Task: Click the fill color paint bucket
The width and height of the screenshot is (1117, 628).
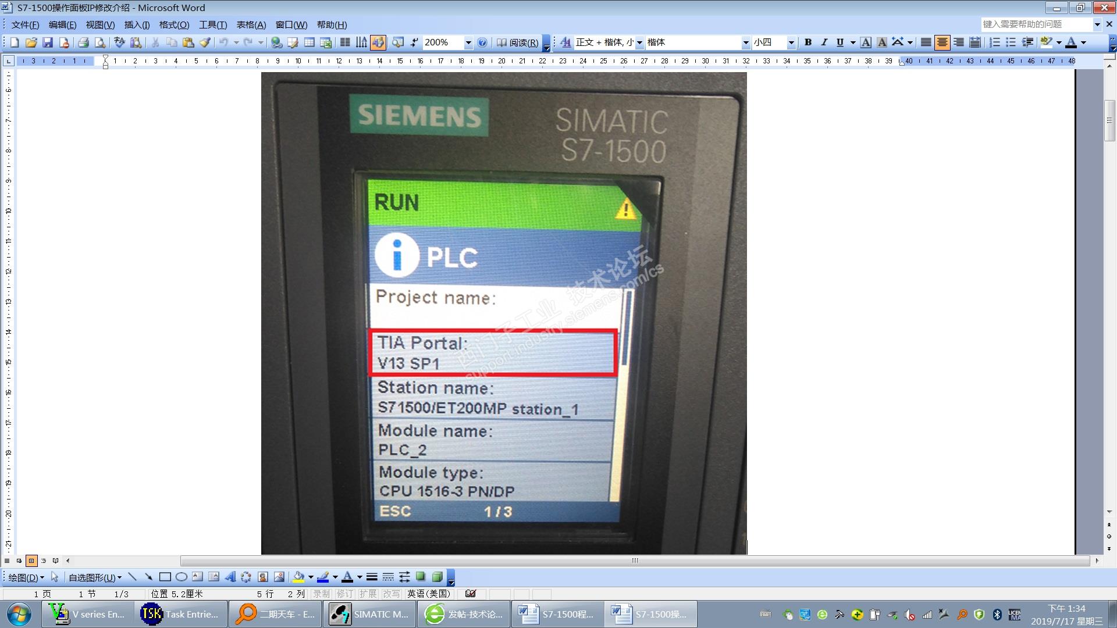Action: (298, 577)
